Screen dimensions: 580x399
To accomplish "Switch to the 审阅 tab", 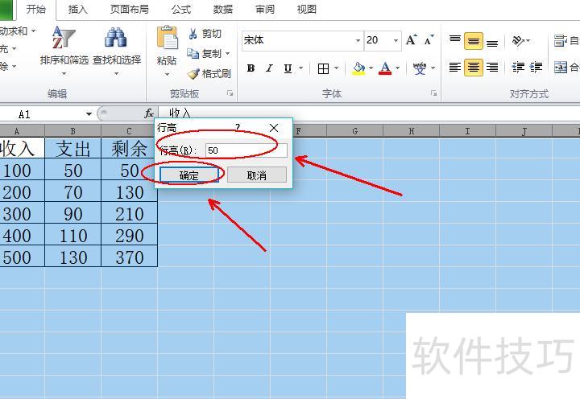I will coord(265,9).
